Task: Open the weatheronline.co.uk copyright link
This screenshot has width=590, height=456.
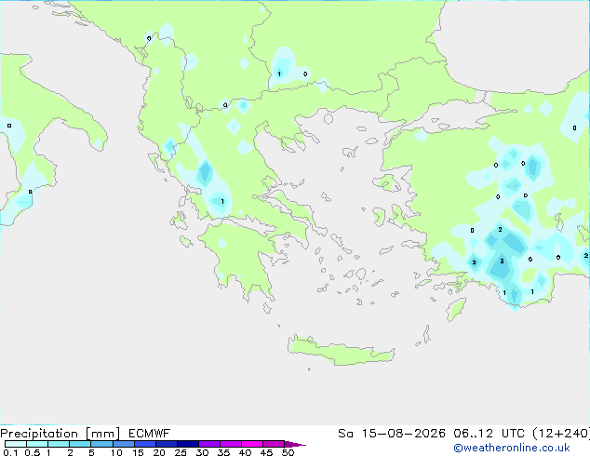Action: point(512,448)
